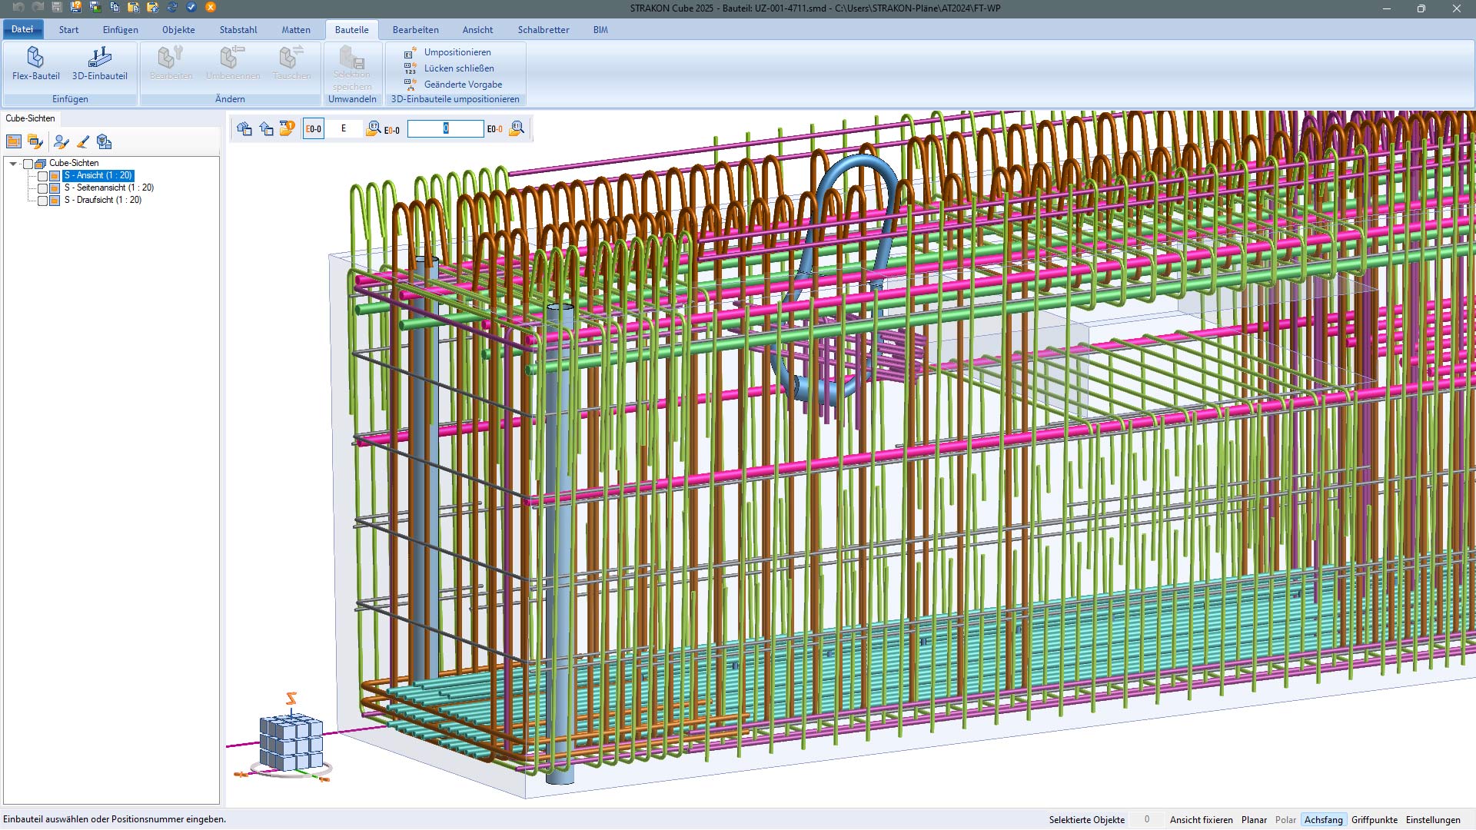Click the paste clipboard icon in title bar
Viewport: 1476px width, 830px height.
134,8
